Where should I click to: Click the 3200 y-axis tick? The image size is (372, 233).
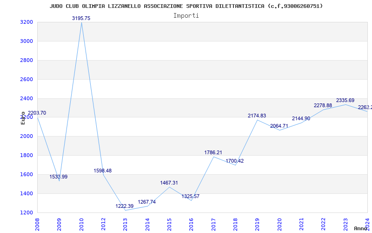27,22
